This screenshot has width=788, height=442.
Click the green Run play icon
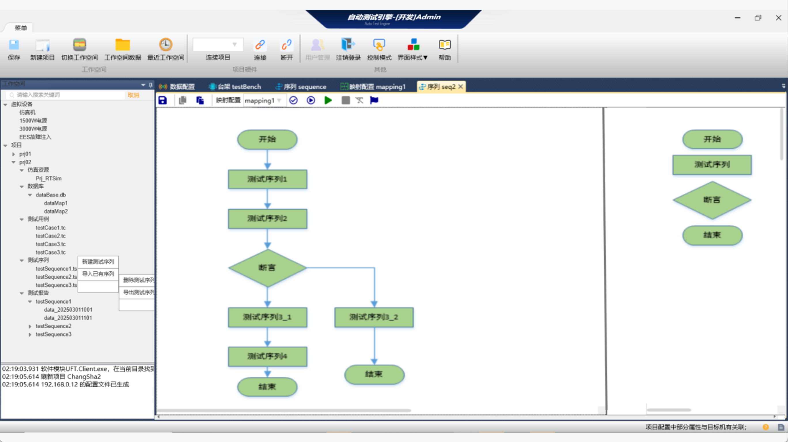(328, 100)
